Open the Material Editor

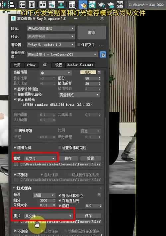point(72,5)
